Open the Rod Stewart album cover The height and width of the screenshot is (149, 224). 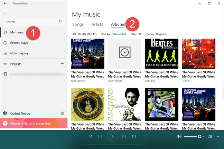[88, 54]
